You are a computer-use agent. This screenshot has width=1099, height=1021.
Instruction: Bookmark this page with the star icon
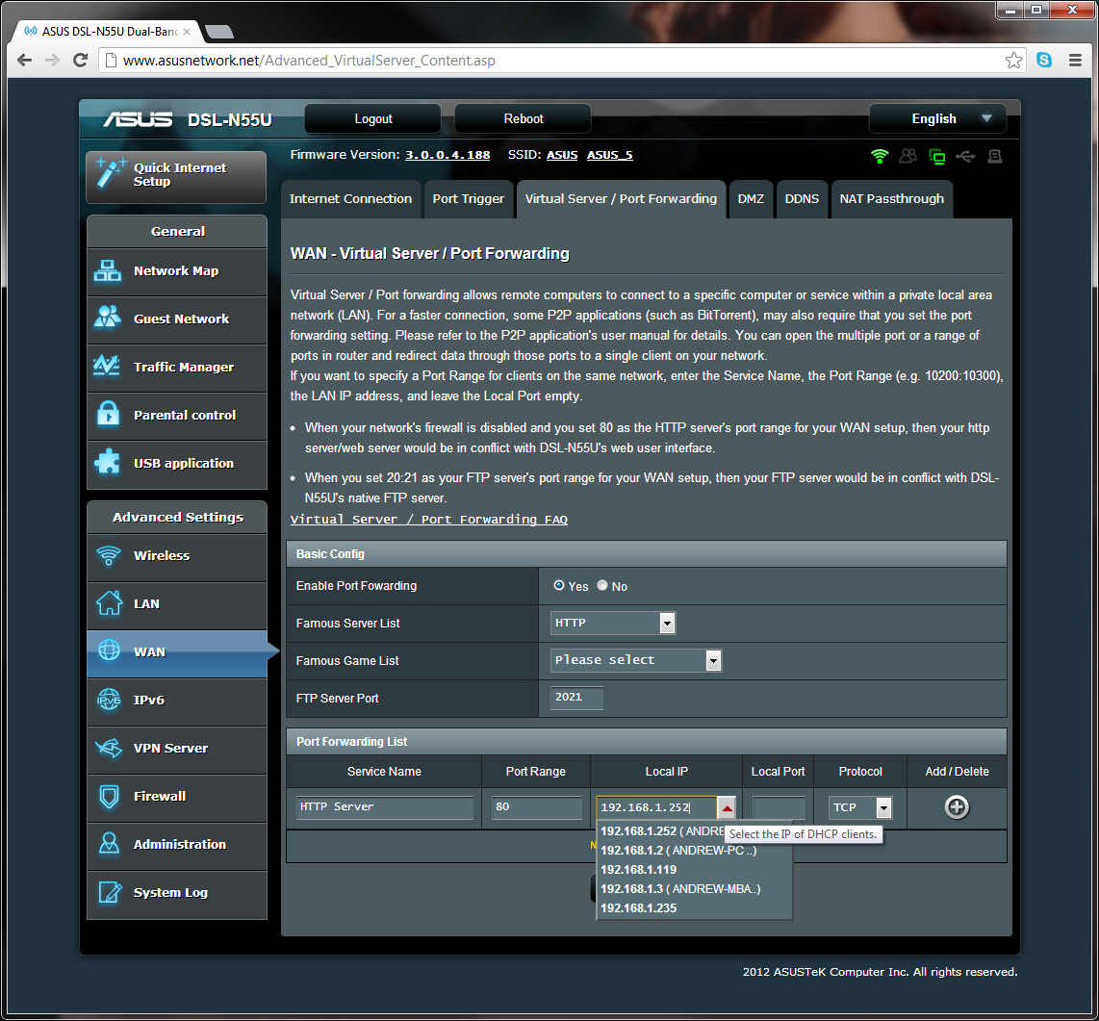tap(1013, 61)
